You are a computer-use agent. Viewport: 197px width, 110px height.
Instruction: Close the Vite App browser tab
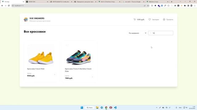[x=23, y=2]
